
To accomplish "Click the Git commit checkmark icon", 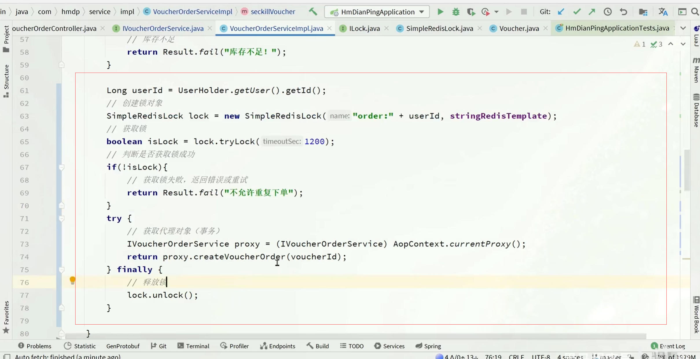I will (577, 12).
